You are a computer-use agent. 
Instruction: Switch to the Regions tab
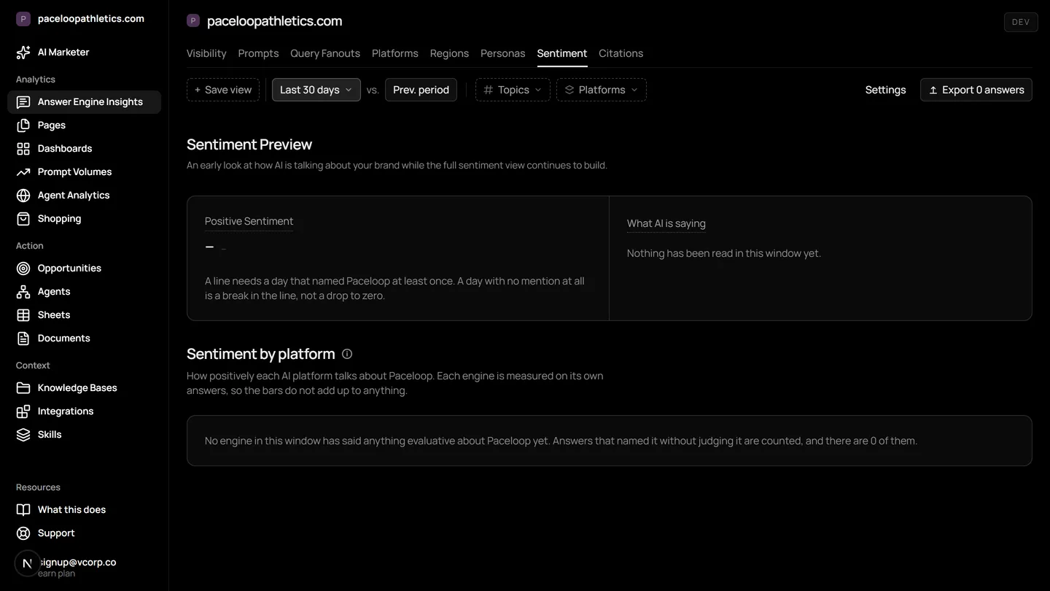click(449, 53)
